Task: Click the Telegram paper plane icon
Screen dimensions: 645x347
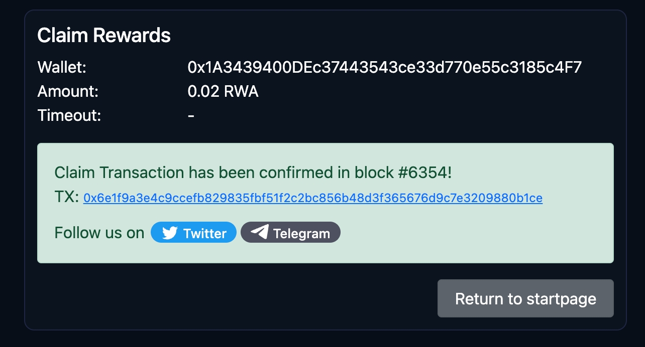Action: pyautogui.click(x=259, y=232)
